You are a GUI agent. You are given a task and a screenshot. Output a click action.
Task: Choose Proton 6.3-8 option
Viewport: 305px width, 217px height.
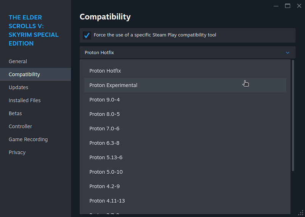[x=185, y=143]
